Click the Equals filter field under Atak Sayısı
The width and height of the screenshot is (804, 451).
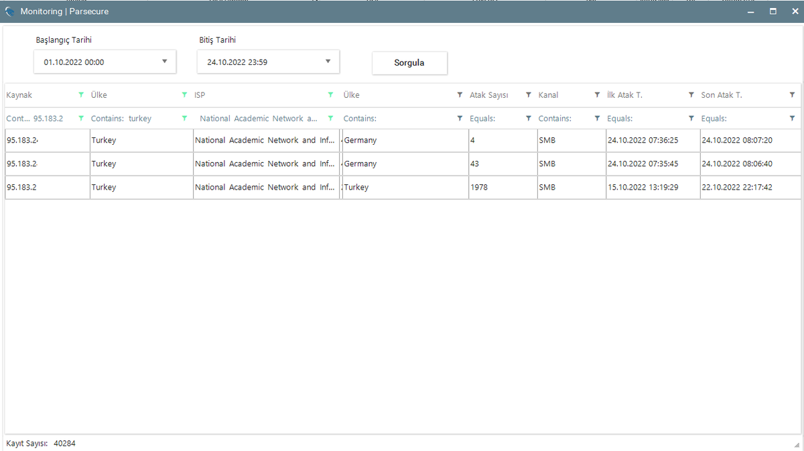[x=496, y=119]
